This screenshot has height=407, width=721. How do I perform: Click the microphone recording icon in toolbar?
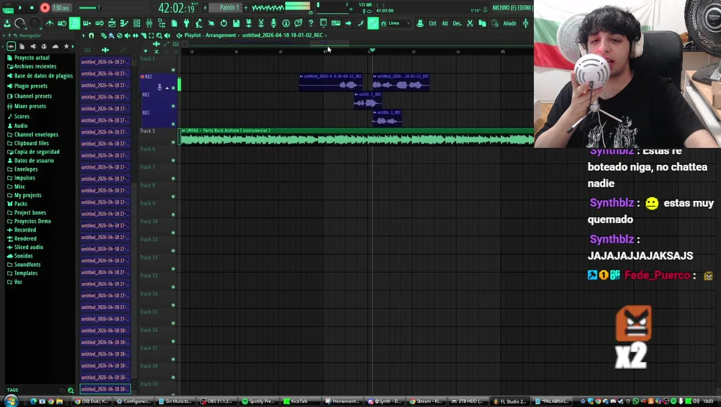point(274,23)
